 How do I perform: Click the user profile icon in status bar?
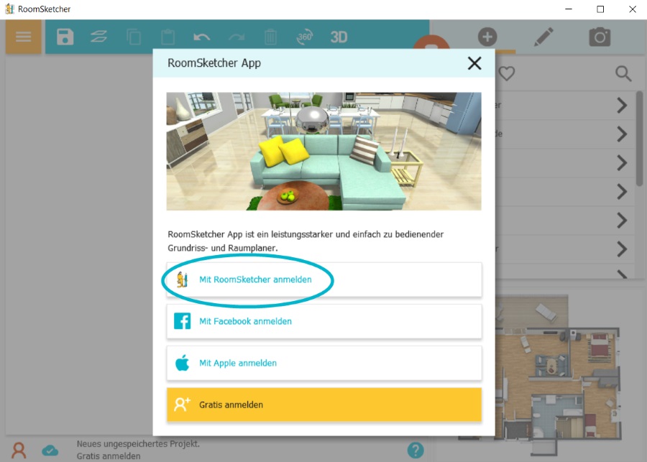[x=19, y=451]
